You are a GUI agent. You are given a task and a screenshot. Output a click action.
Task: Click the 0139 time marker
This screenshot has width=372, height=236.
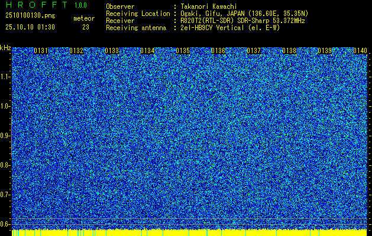[325, 51]
